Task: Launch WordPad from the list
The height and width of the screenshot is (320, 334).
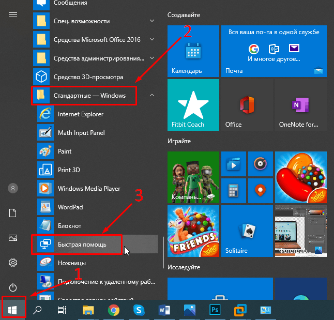Action: 69,207
